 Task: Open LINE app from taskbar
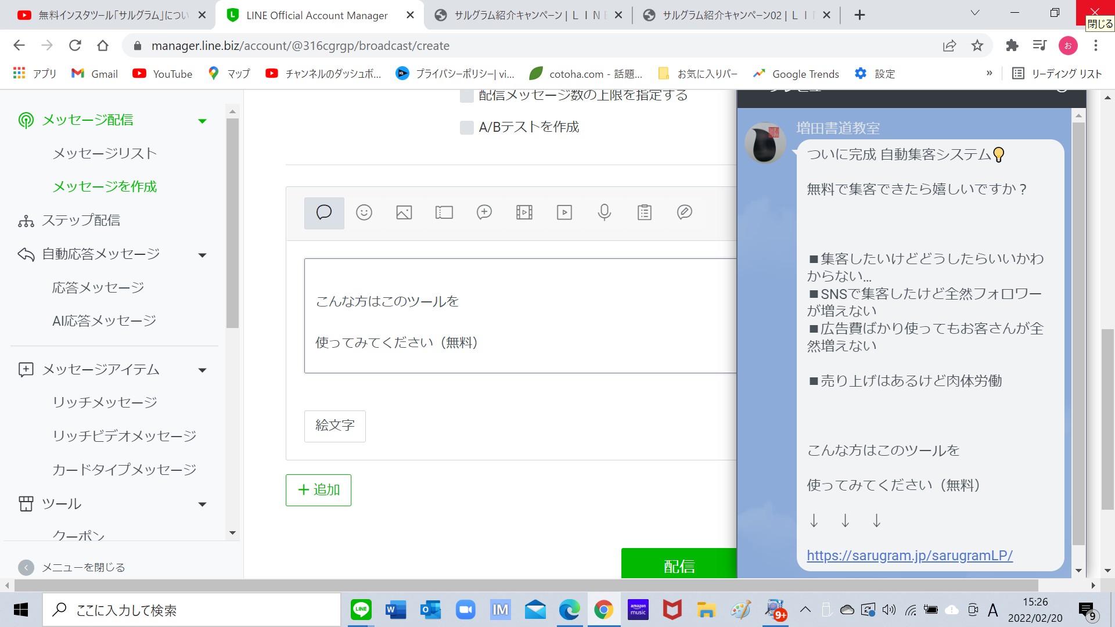[361, 610]
